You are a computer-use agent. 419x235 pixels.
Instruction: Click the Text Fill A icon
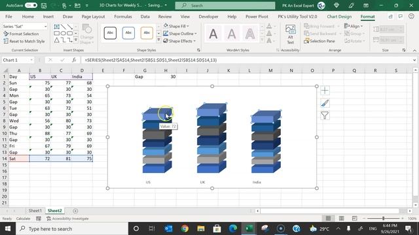pyautogui.click(x=269, y=26)
